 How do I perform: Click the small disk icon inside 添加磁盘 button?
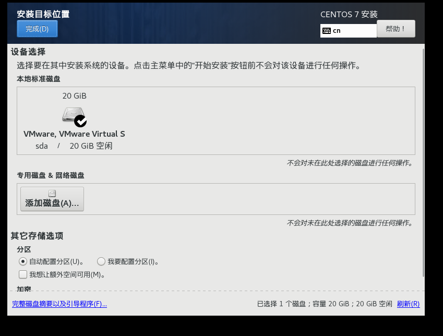point(52,193)
